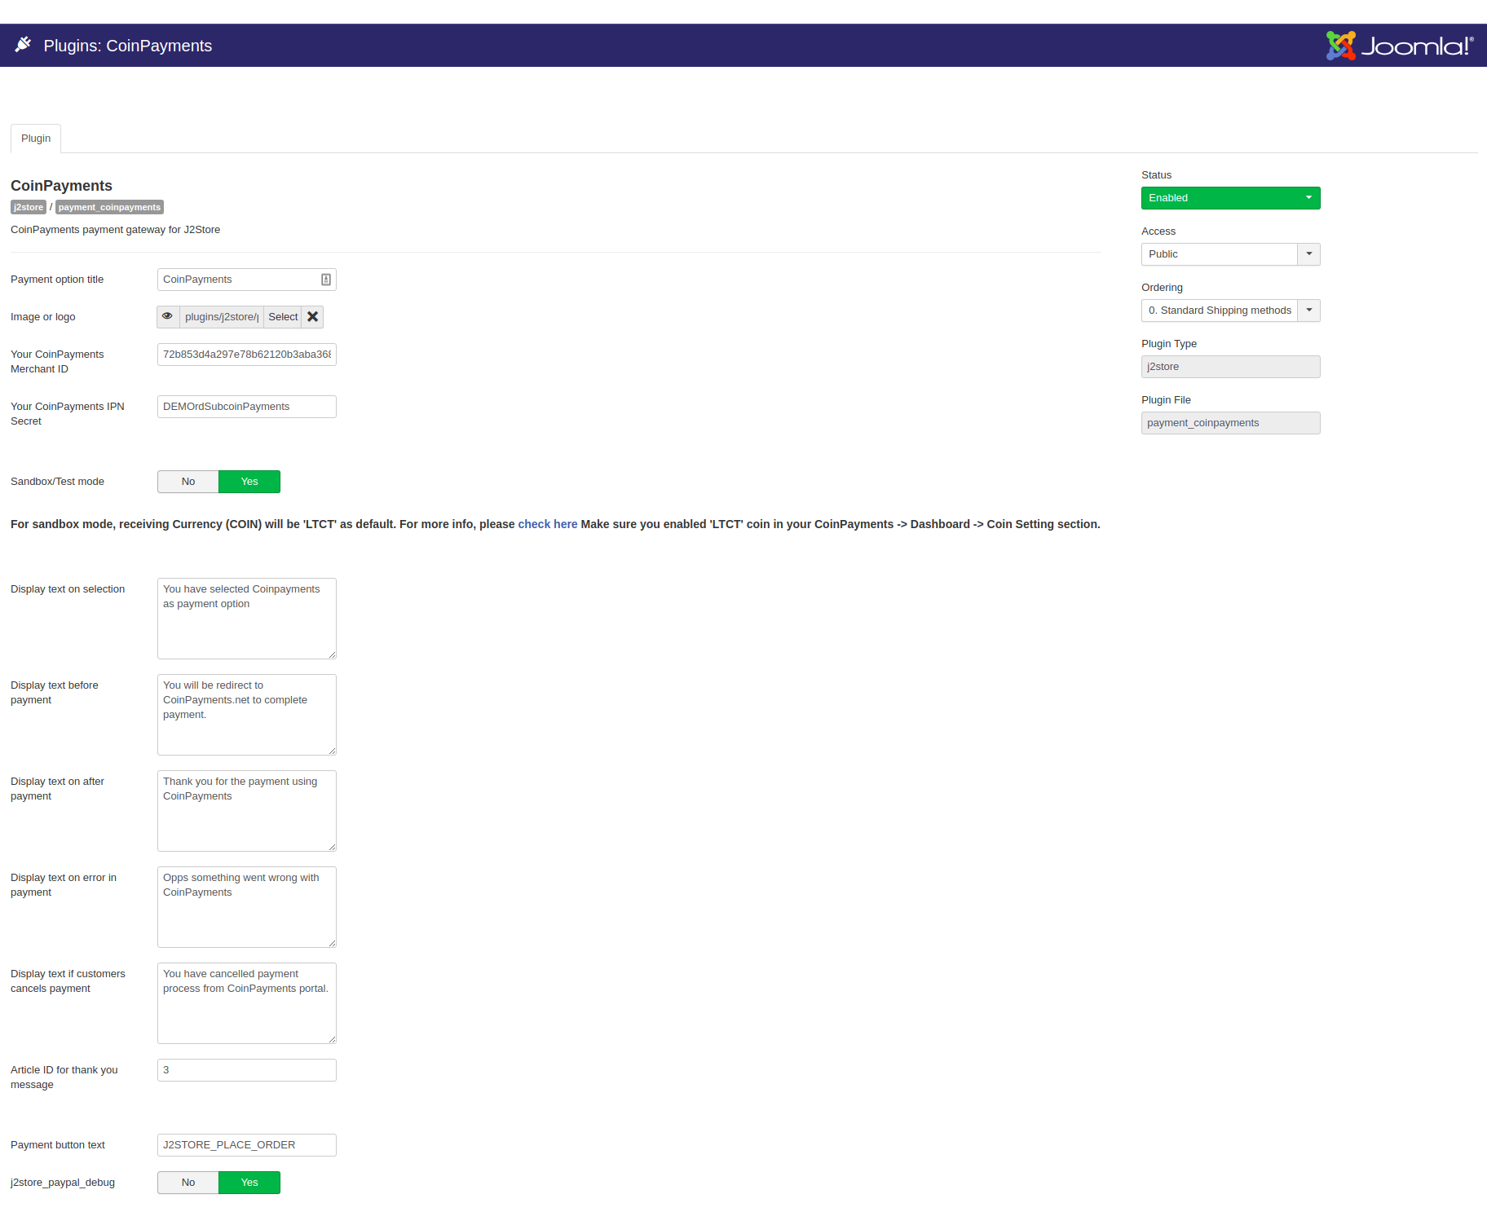Click 'CoinPayments payment gateway for J2Store' description
1487x1225 pixels.
[x=115, y=230]
